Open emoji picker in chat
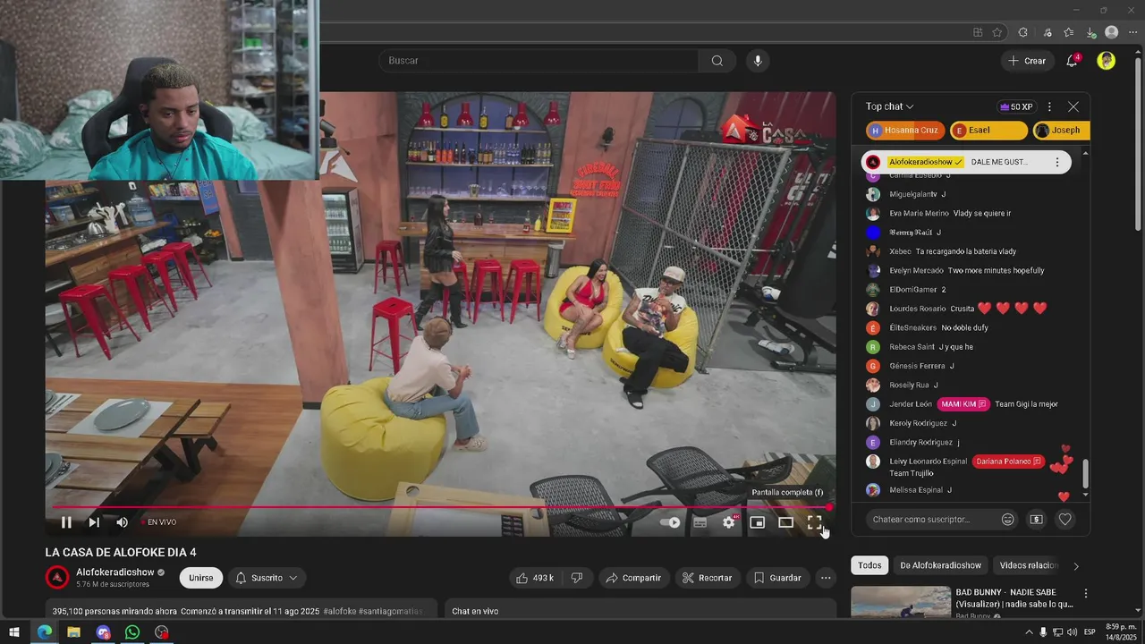The height and width of the screenshot is (644, 1145). click(x=1008, y=520)
